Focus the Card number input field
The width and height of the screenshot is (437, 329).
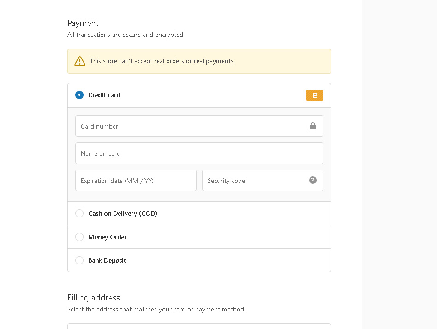click(199, 126)
